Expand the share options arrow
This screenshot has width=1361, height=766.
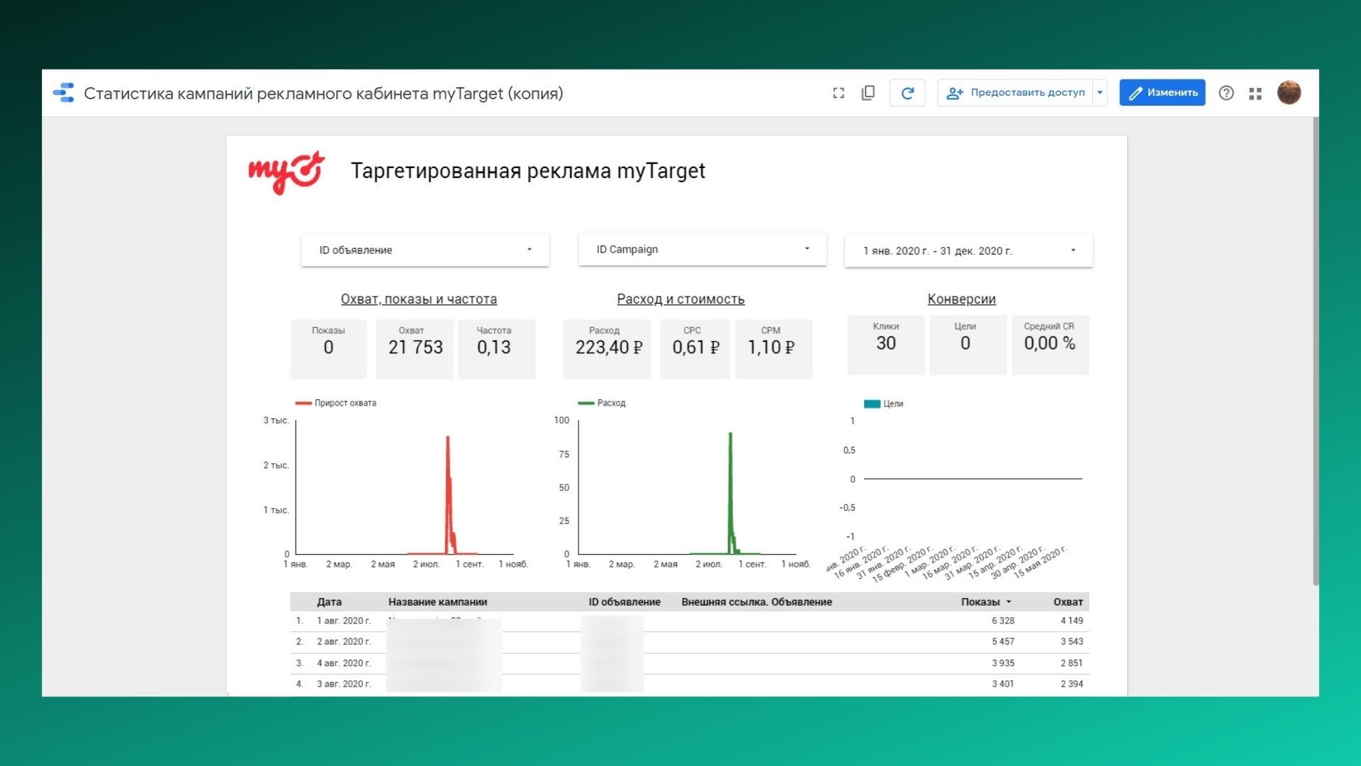tap(1100, 93)
